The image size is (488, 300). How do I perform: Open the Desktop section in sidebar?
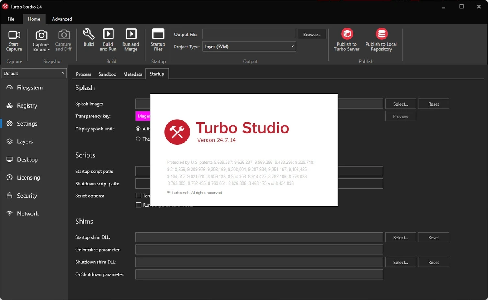[x=34, y=160]
